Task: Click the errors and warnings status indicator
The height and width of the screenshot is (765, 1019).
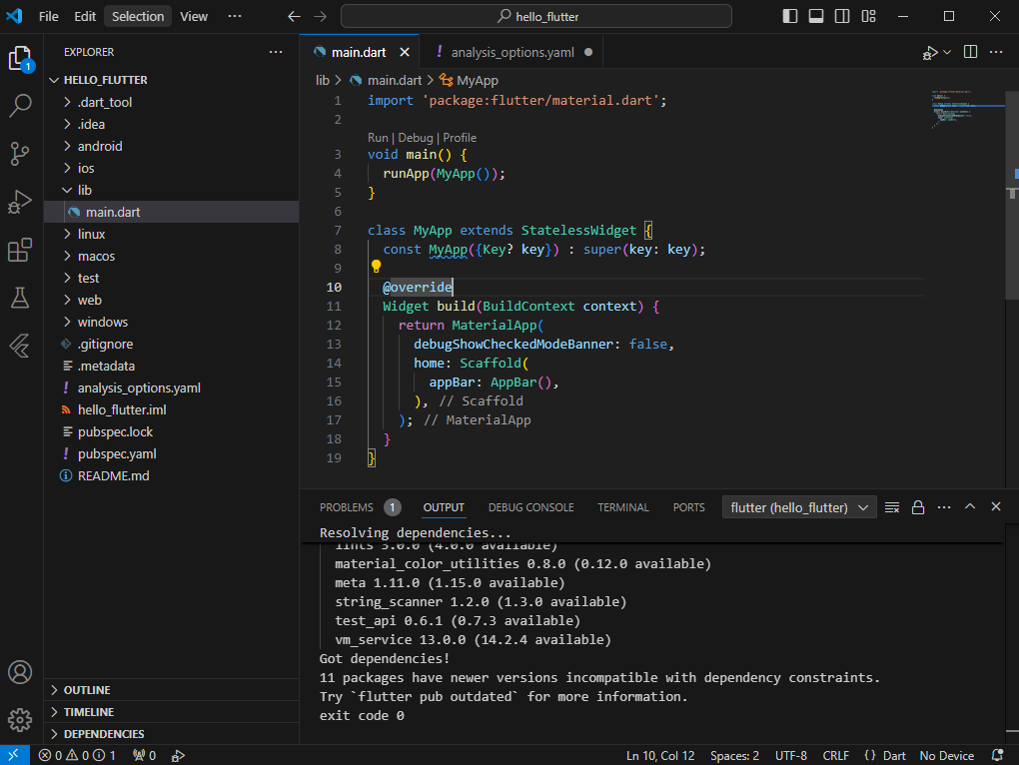Action: (x=77, y=755)
